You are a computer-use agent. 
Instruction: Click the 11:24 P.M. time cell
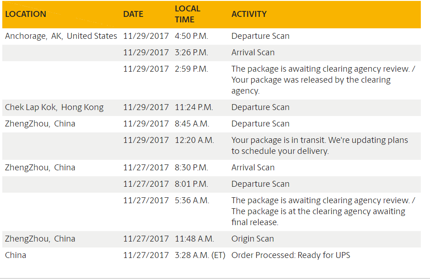pos(194,107)
